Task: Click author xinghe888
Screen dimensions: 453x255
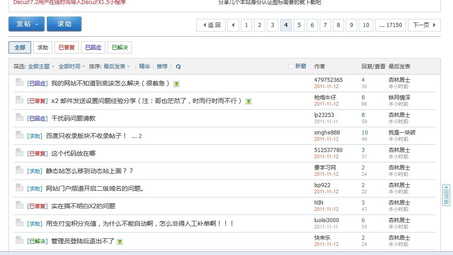Action: point(327,132)
